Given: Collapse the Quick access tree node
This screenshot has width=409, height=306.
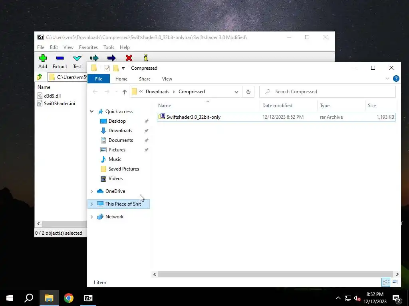Looking at the screenshot, I should [x=91, y=112].
